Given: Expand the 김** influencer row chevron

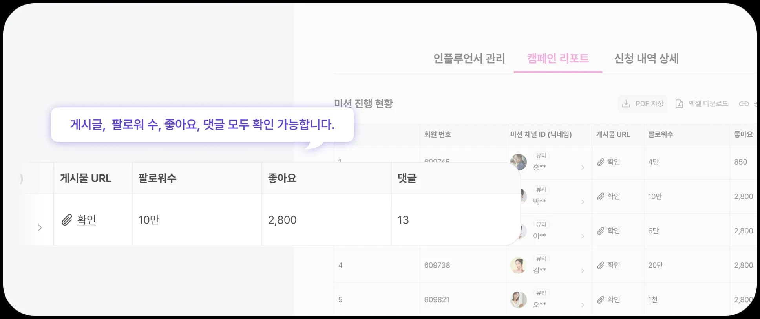Looking at the screenshot, I should click(583, 271).
